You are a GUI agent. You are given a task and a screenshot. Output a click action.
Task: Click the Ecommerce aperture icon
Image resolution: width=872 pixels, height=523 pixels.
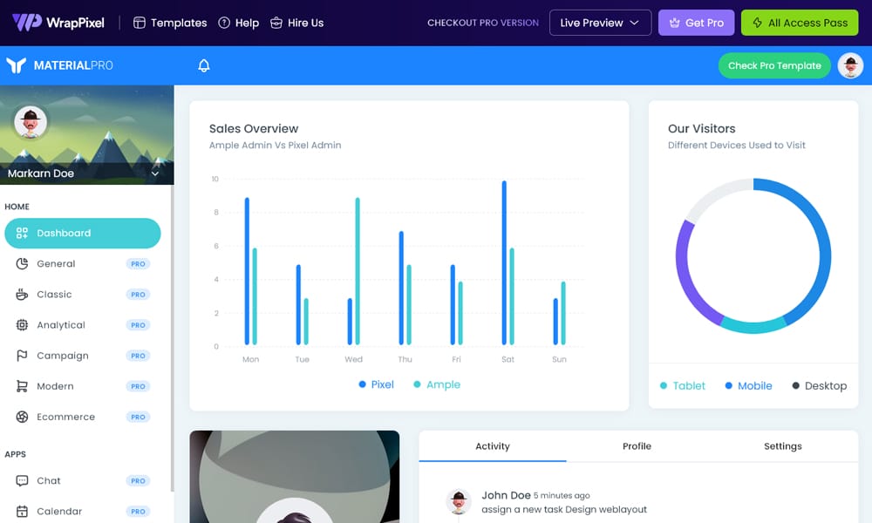tap(22, 417)
